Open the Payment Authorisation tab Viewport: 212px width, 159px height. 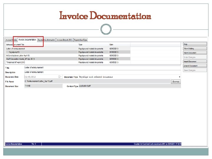pos(46,40)
